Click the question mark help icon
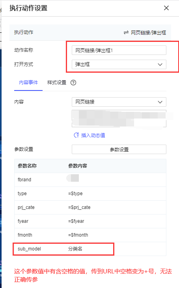 tap(73, 83)
